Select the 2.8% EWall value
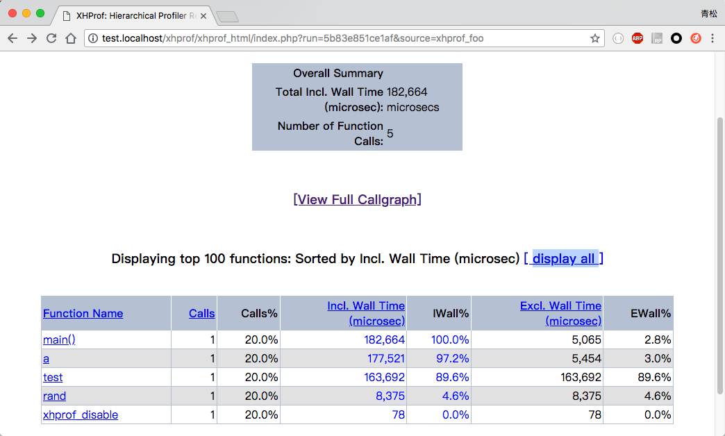The height and width of the screenshot is (436, 725). tap(658, 339)
